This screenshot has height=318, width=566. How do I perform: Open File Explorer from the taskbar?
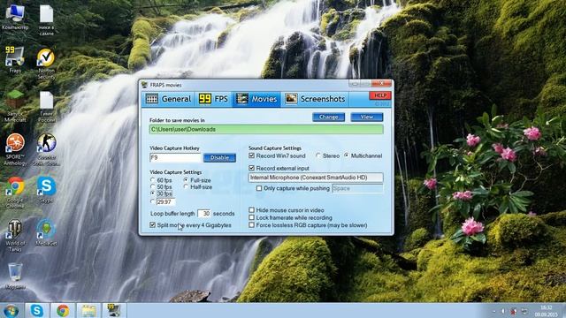tap(88, 310)
